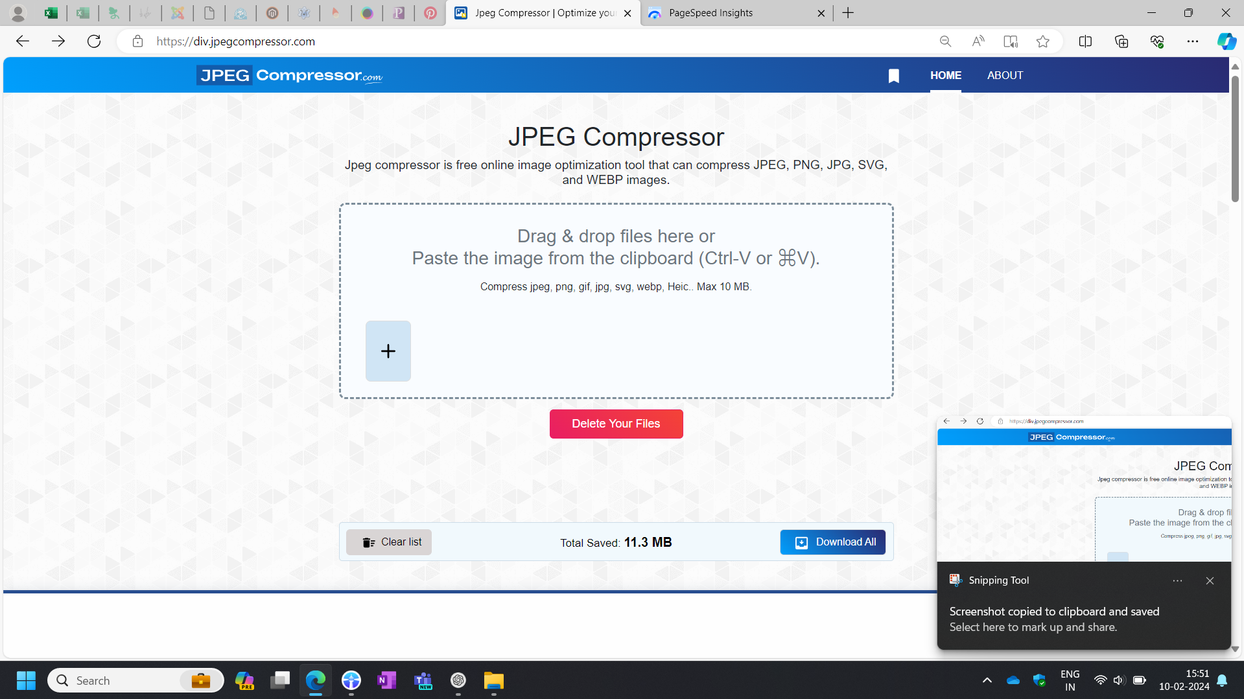
Task: Switch to the PageSpeed Insights tab
Action: pyautogui.click(x=737, y=13)
